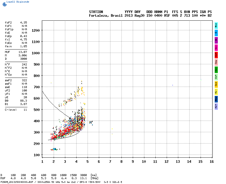Click the D value 3000 in left panel

tap(23, 59)
